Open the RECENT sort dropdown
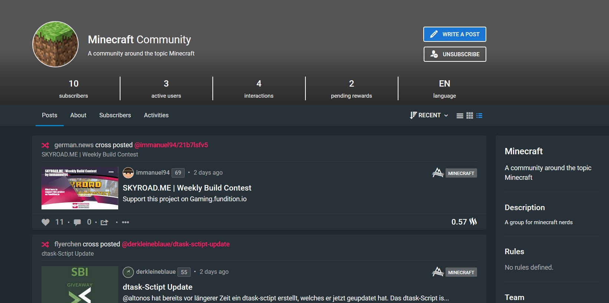 coord(429,115)
